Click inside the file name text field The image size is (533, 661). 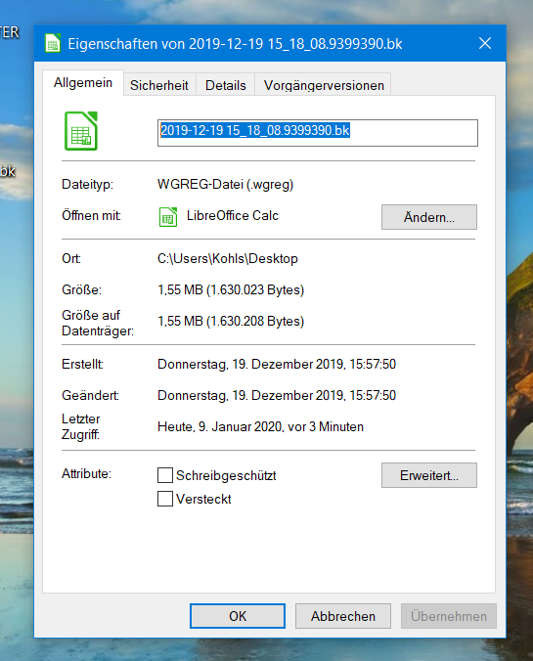pyautogui.click(x=318, y=133)
